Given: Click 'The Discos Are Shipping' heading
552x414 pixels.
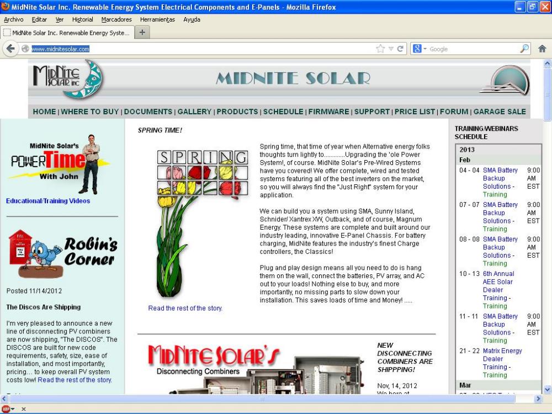Looking at the screenshot, I should tap(43, 307).
